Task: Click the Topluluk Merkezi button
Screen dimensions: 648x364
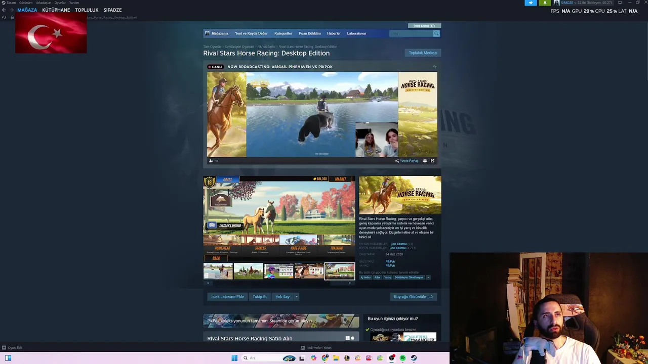Action: coord(423,53)
